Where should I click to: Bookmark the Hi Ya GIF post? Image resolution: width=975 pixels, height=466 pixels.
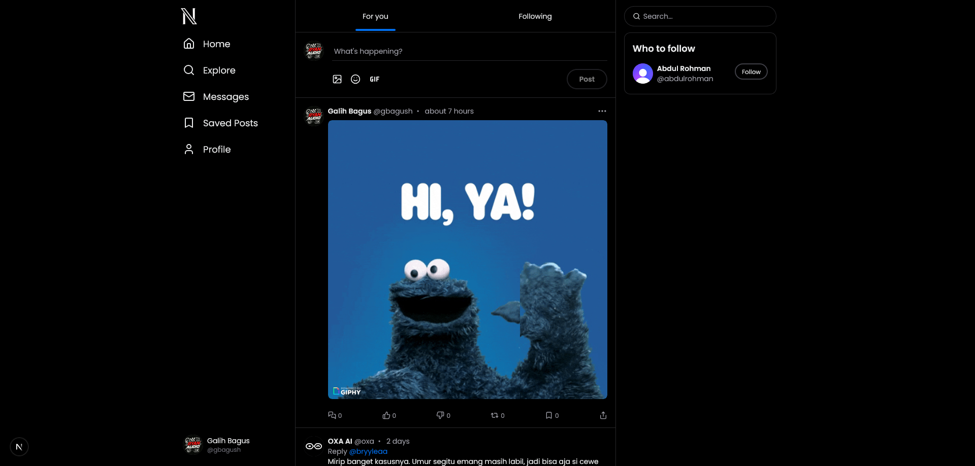(x=549, y=415)
